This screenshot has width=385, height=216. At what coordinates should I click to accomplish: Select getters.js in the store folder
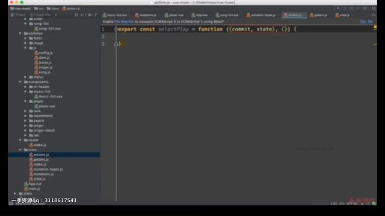(41, 160)
